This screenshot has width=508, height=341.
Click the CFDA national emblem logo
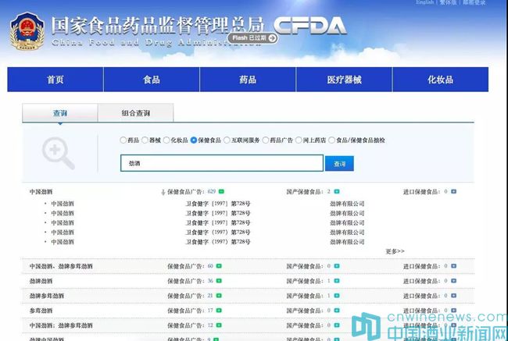[x=27, y=30]
